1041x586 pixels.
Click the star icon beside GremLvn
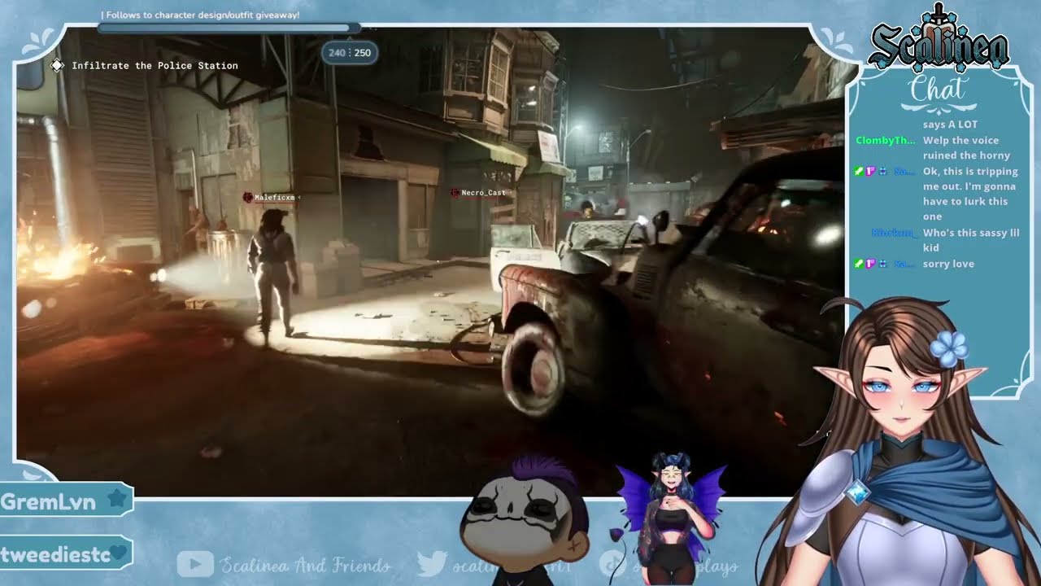tap(117, 500)
